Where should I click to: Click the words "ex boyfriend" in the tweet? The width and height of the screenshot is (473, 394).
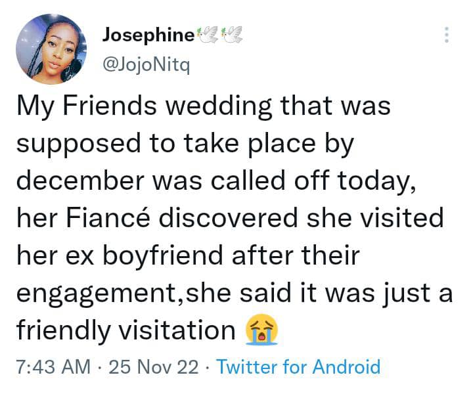[x=144, y=256]
